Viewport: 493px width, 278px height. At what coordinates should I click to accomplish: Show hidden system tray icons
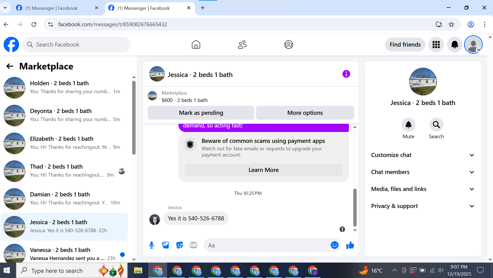click(x=394, y=271)
